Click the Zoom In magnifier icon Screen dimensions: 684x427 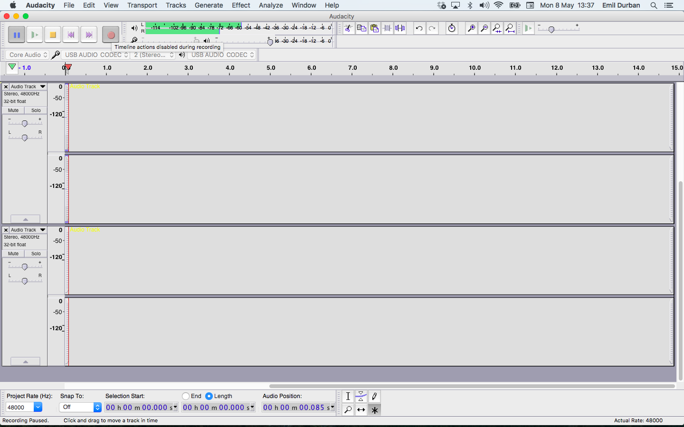coord(471,28)
